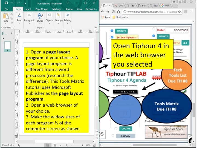The width and height of the screenshot is (197, 148).
Task: Click the Richard L... account name
Action: 91,9
